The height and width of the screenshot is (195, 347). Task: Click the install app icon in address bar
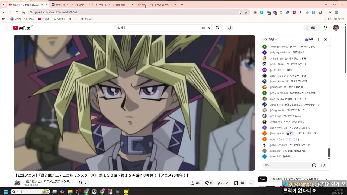pos(240,12)
